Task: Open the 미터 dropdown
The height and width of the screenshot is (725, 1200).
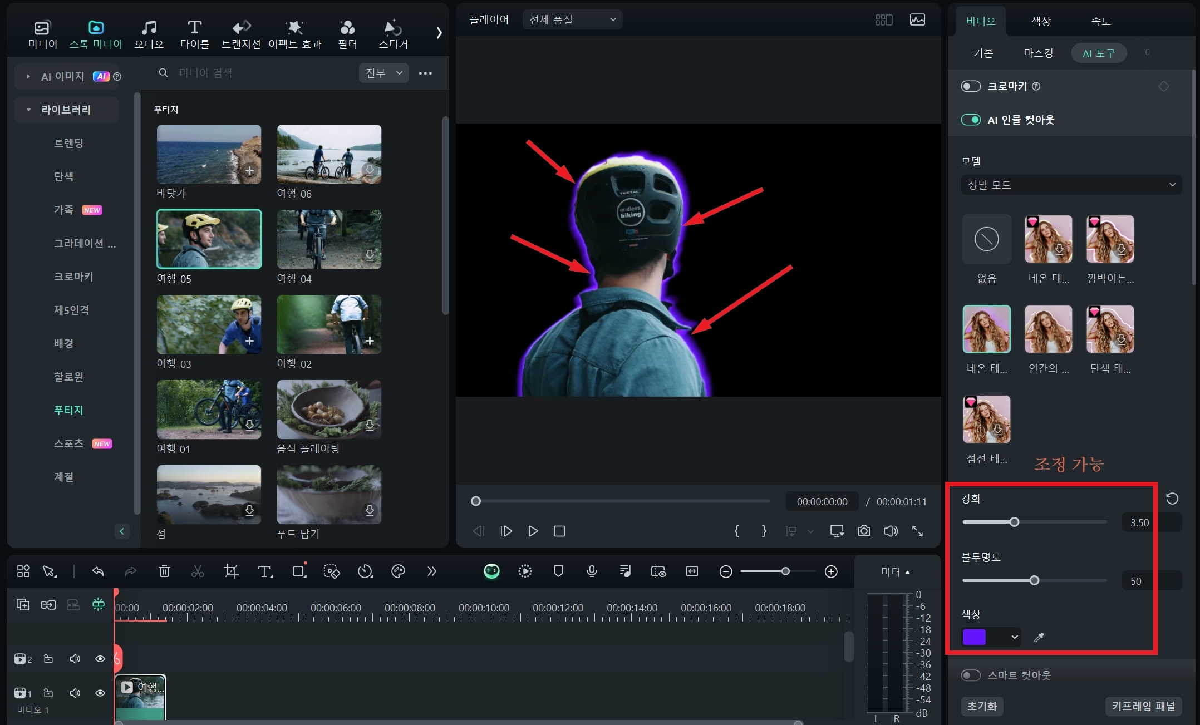Action: [x=896, y=572]
